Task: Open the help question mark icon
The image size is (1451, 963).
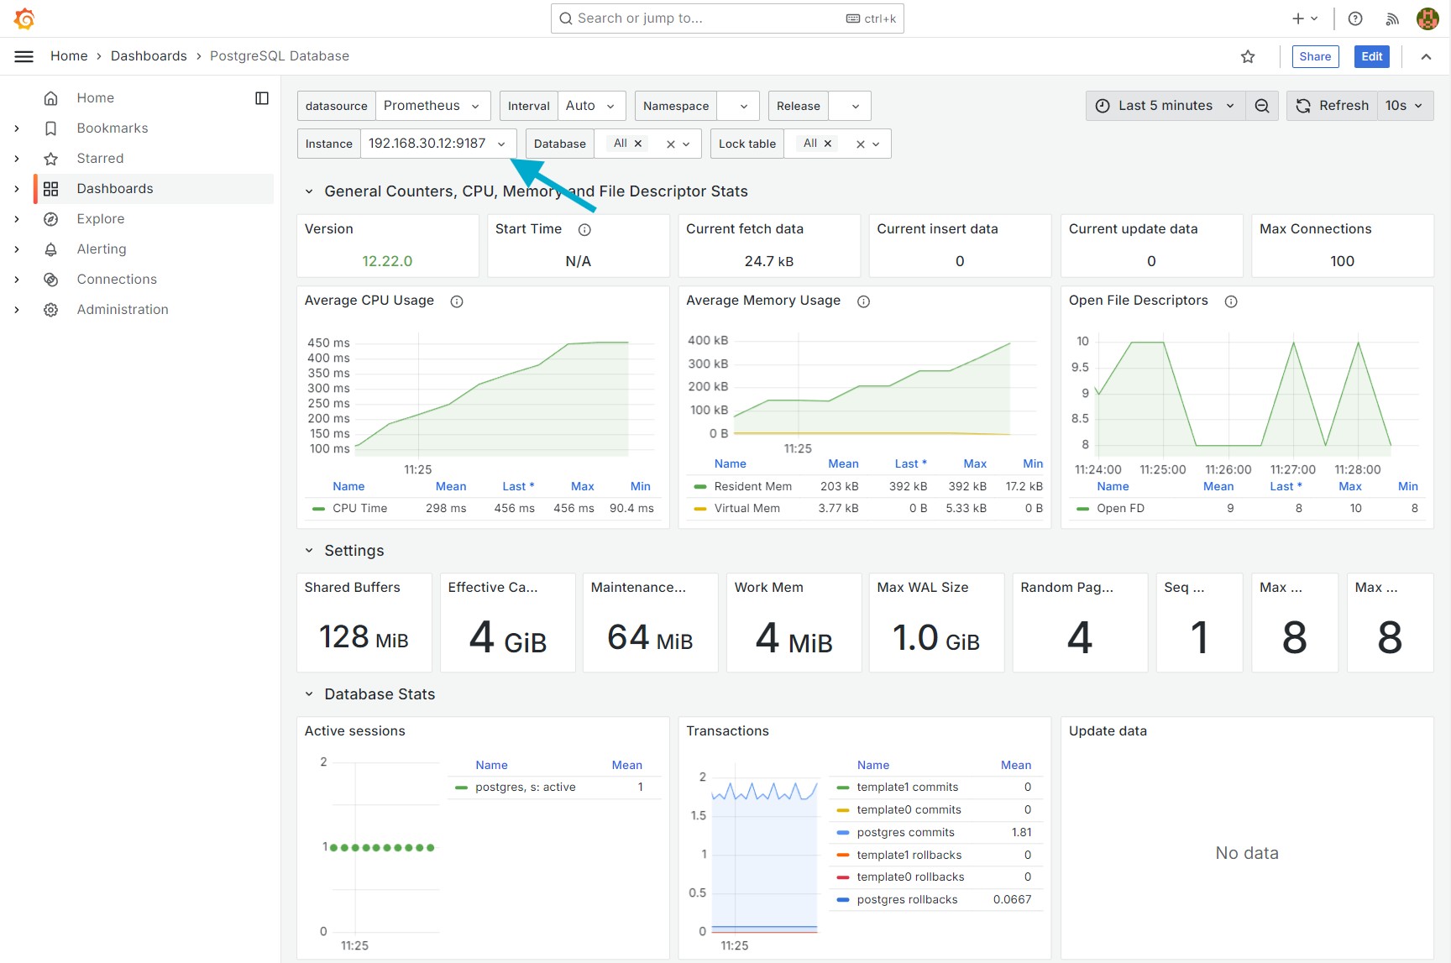Action: click(1355, 18)
